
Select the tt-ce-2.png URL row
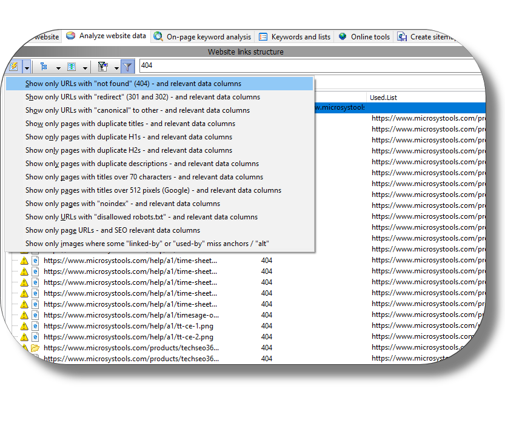[x=129, y=337]
